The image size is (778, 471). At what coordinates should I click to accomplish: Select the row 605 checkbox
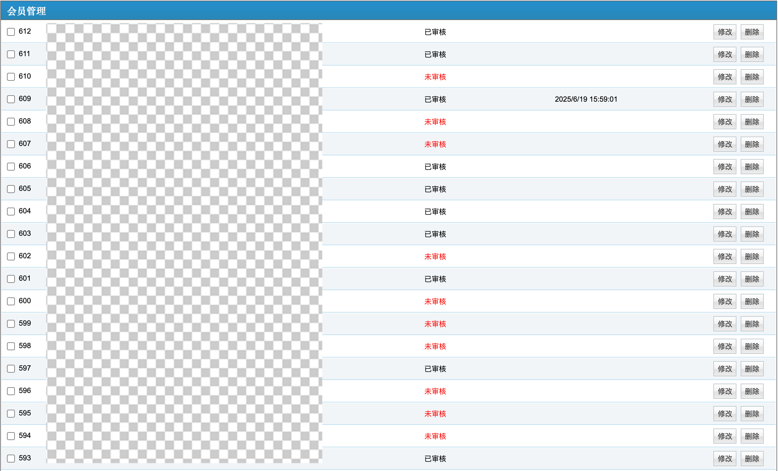[x=11, y=189]
